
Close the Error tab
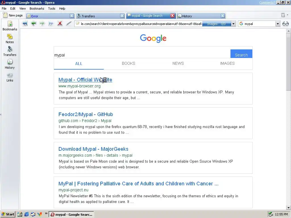(x=72, y=16)
